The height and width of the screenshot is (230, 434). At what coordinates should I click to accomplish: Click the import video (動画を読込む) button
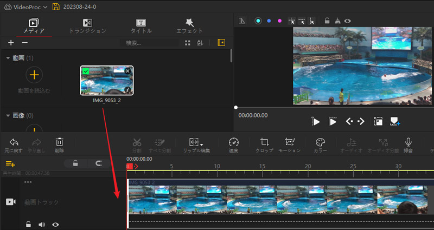pyautogui.click(x=34, y=75)
